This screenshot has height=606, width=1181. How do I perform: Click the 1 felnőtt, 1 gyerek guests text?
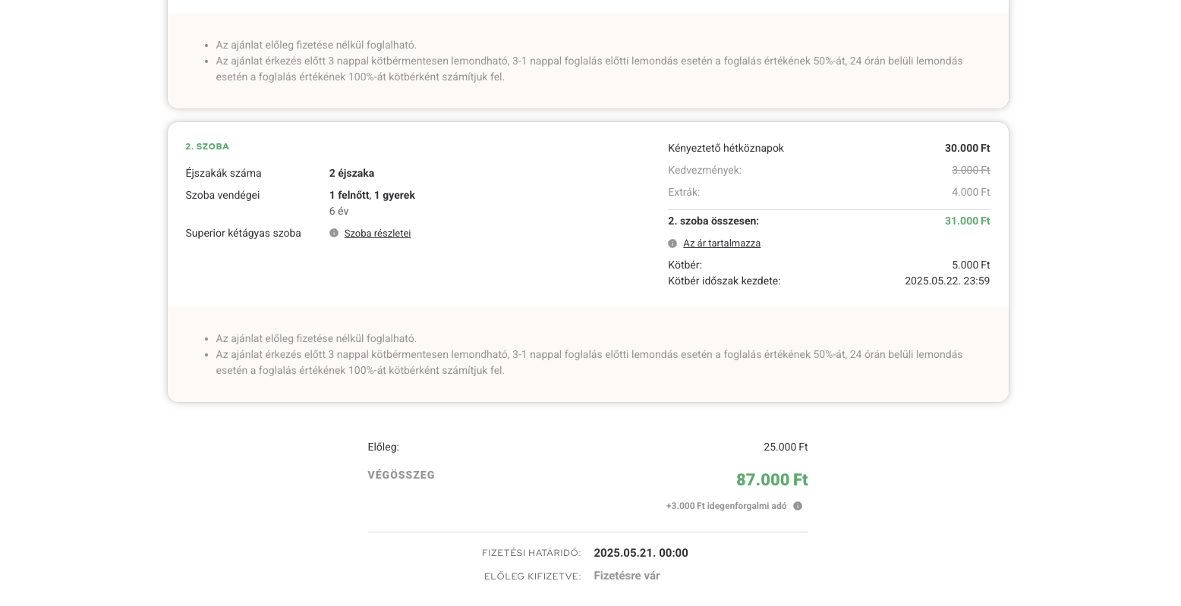tap(372, 195)
